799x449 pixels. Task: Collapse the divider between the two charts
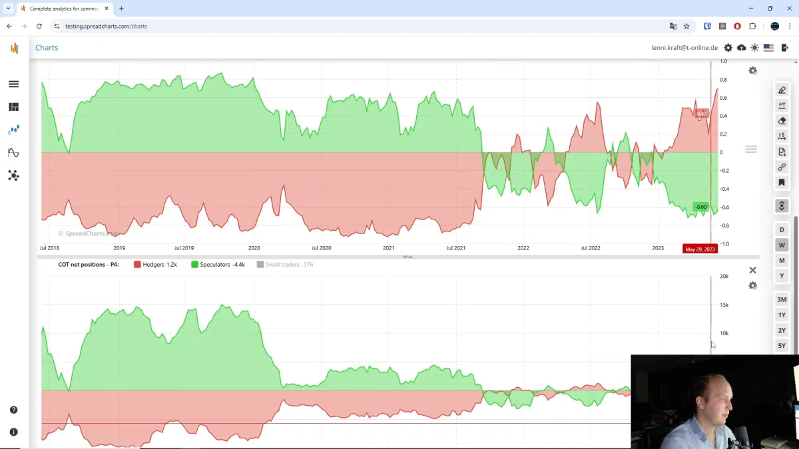[407, 257]
